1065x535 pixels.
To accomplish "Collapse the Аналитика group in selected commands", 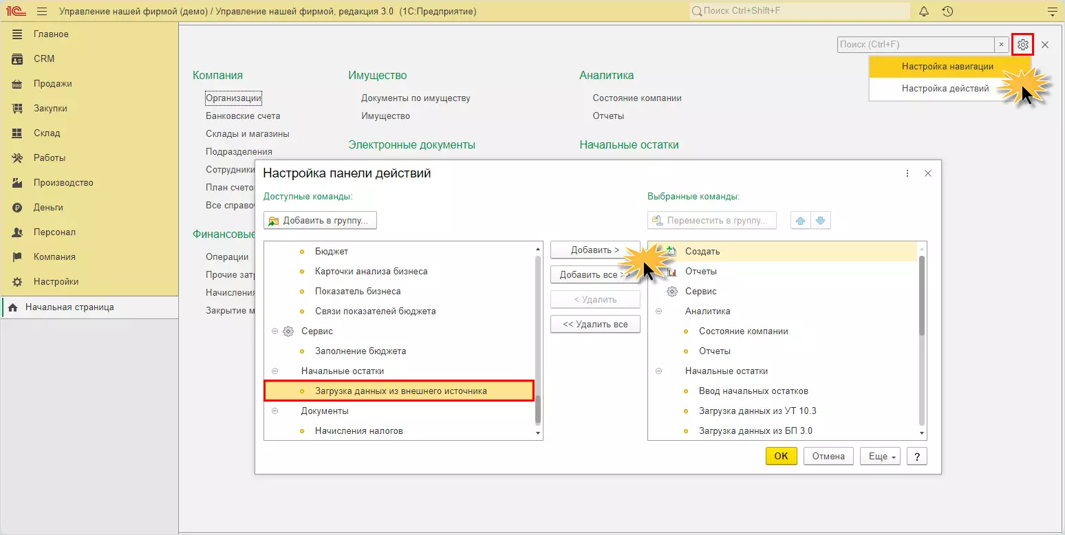I will 658,311.
